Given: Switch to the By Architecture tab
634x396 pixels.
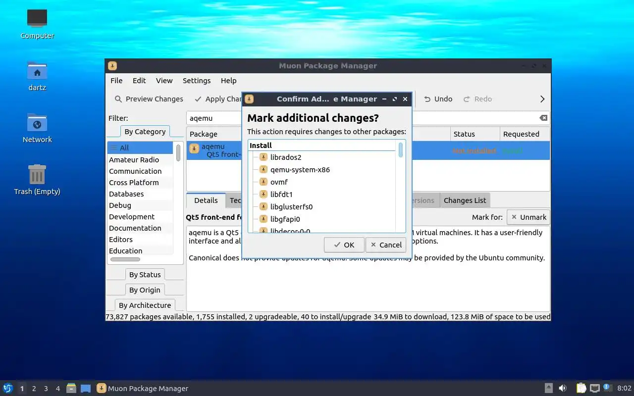Looking at the screenshot, I should click(x=145, y=305).
